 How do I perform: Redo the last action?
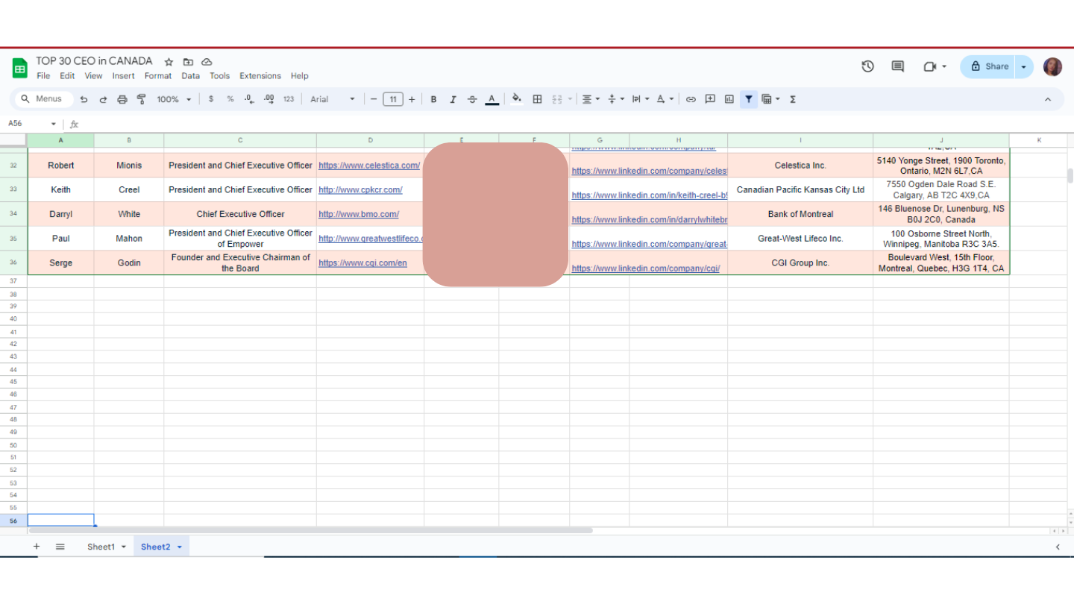(x=103, y=99)
